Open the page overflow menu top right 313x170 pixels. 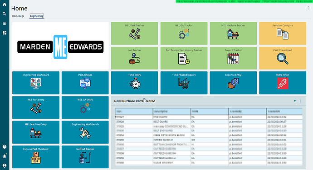point(308,8)
